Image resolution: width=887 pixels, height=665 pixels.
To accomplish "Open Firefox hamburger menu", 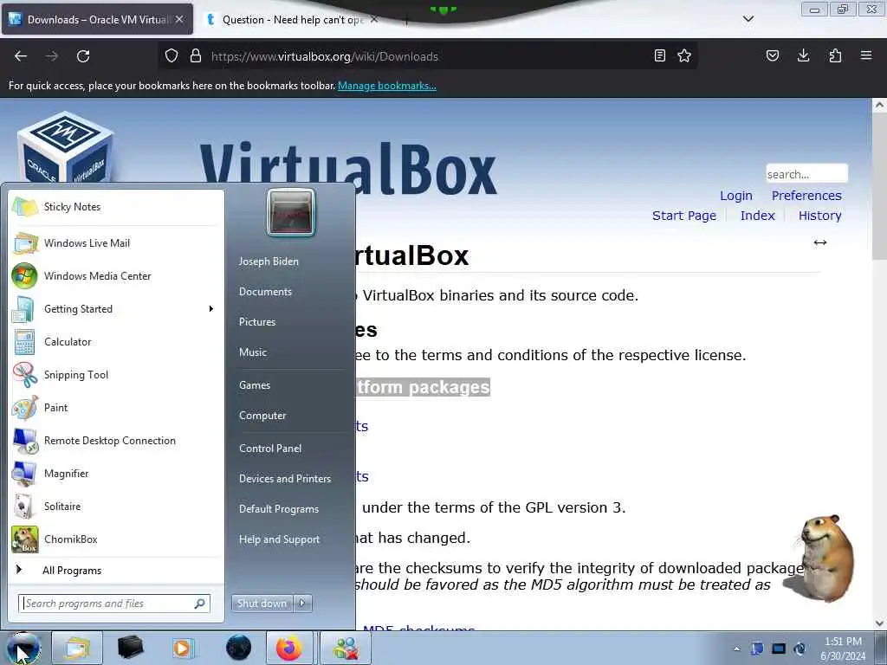I will tap(866, 56).
